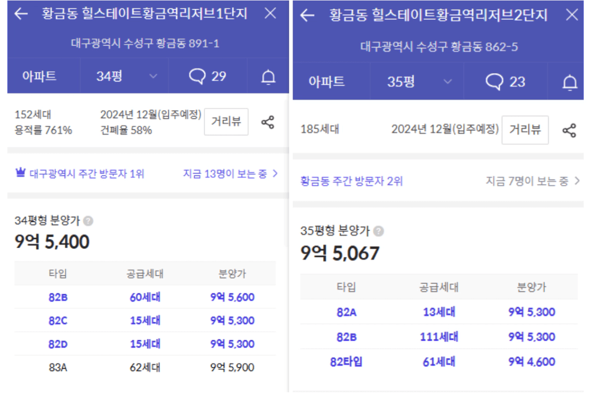
Task: Click 황금동 주간 방문자 2위 link
Action: (352, 181)
